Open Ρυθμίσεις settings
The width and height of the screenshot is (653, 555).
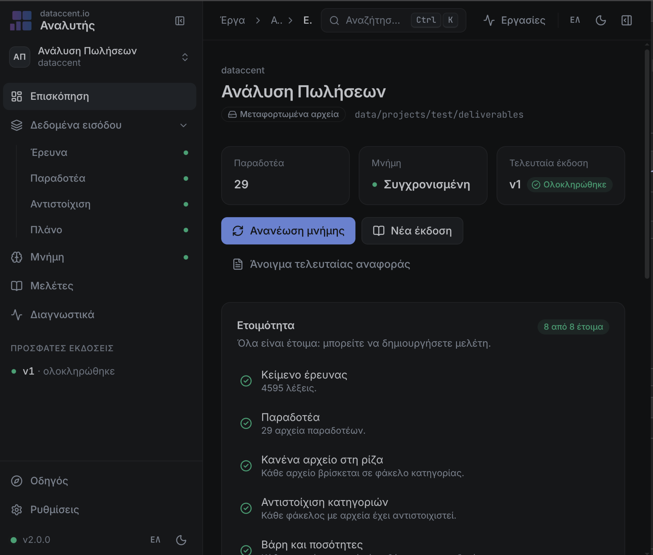(x=100, y=509)
